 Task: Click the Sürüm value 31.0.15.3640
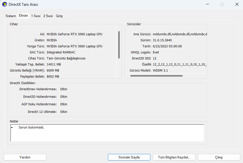tap(162, 40)
